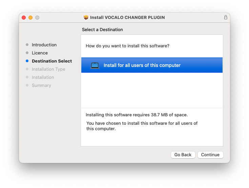
Task: Select Install for all users of this computer
Action: pyautogui.click(x=142, y=65)
